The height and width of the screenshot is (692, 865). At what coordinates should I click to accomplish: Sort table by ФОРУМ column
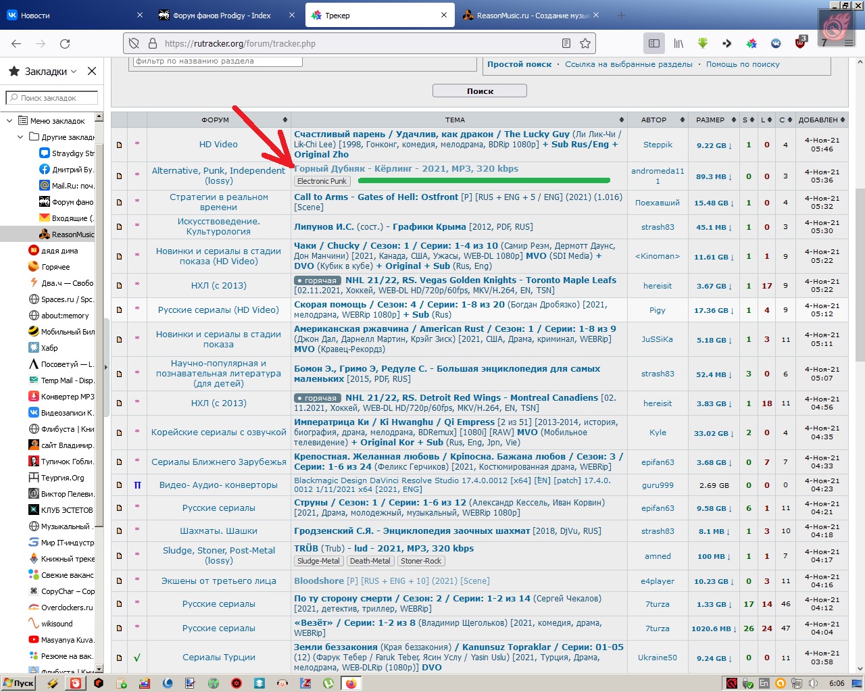[x=218, y=120]
